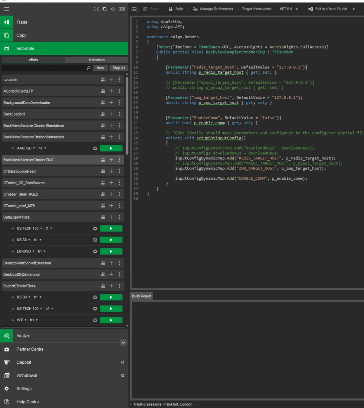
Task: Open the Copy section
Action: (x=64, y=35)
